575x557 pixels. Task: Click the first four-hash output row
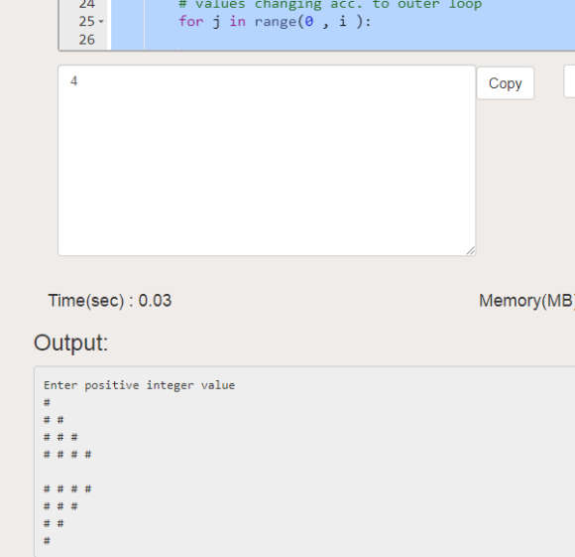tap(67, 455)
